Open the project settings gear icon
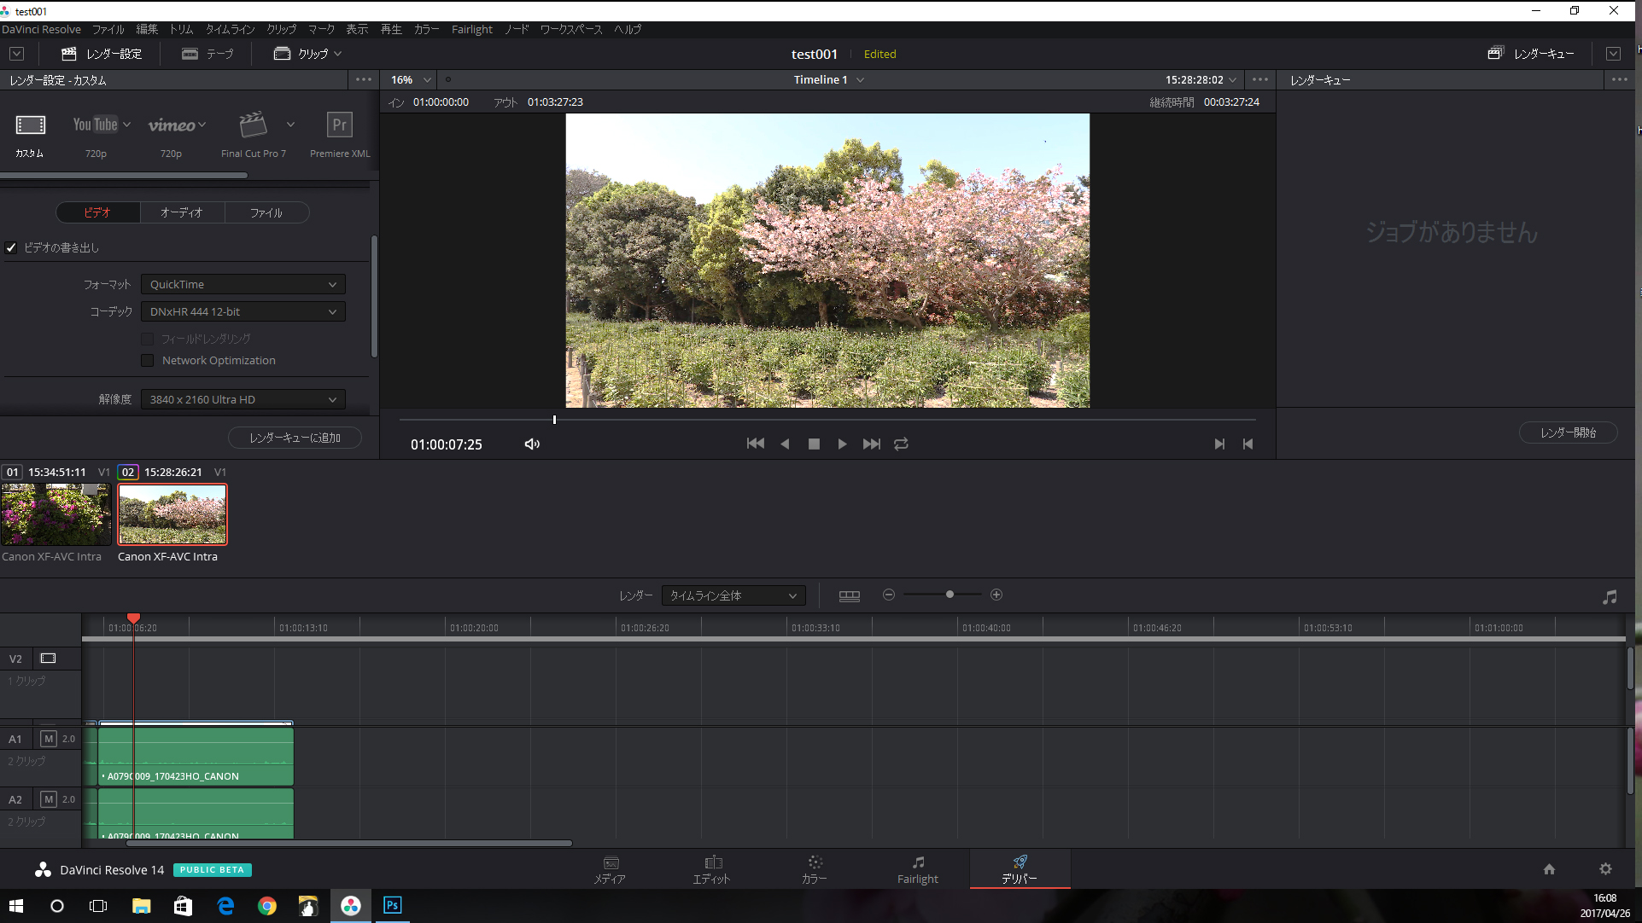1642x923 pixels. click(1604, 868)
